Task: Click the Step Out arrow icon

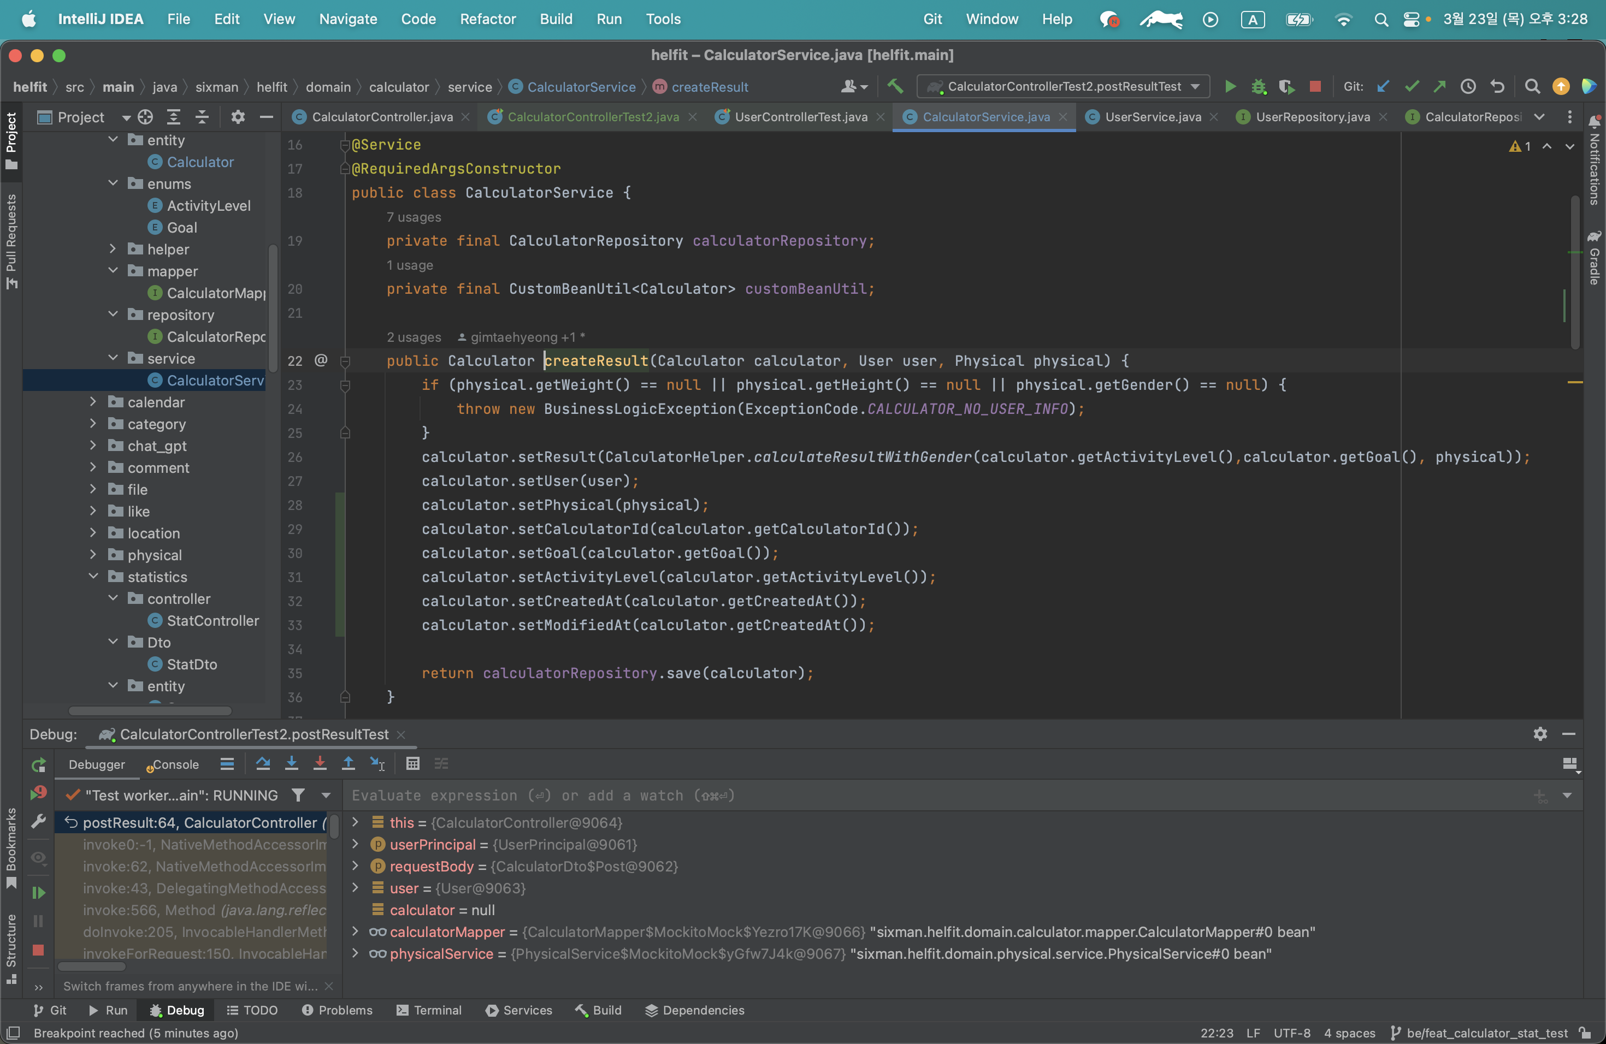Action: coord(348,763)
